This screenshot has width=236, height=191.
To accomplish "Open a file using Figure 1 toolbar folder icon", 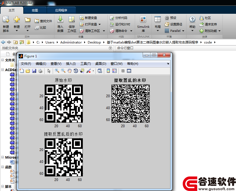I will coord(28,71).
